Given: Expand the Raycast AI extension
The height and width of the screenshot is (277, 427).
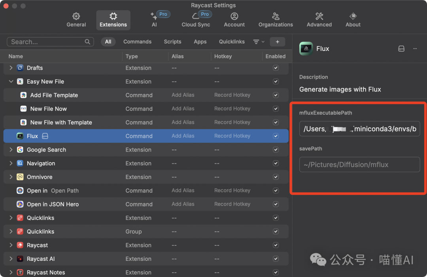Looking at the screenshot, I should [x=11, y=258].
